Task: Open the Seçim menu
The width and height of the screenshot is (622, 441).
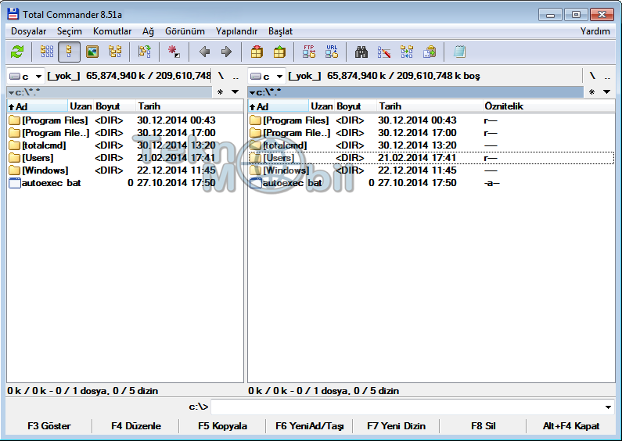Action: [x=70, y=31]
